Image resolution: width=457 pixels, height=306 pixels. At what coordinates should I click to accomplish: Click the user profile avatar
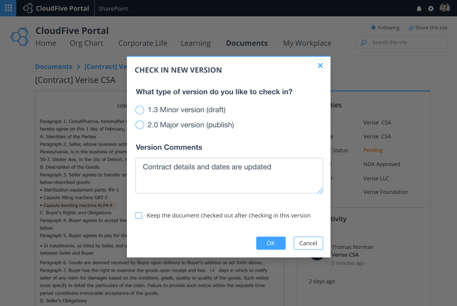tap(444, 8)
